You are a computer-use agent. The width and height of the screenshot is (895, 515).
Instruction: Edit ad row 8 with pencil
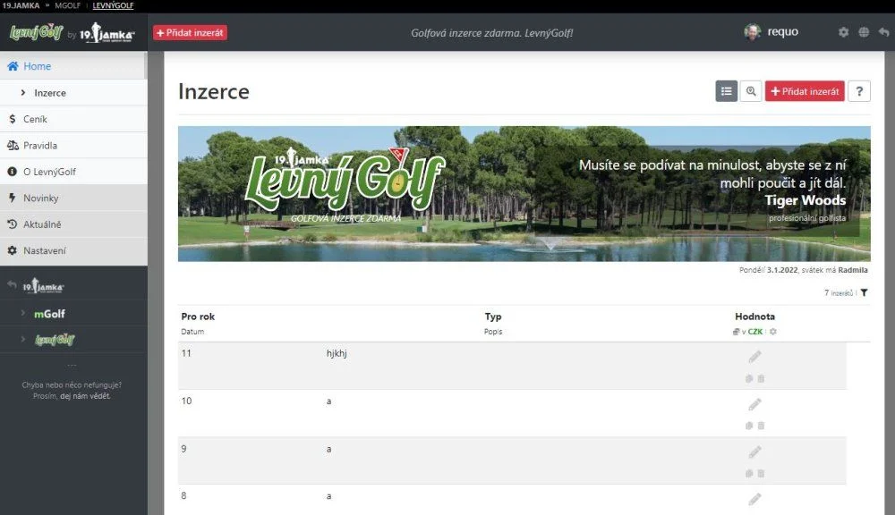click(754, 500)
